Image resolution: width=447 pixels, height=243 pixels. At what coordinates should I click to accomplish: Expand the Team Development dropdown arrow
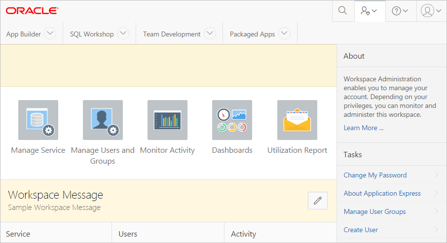(210, 34)
